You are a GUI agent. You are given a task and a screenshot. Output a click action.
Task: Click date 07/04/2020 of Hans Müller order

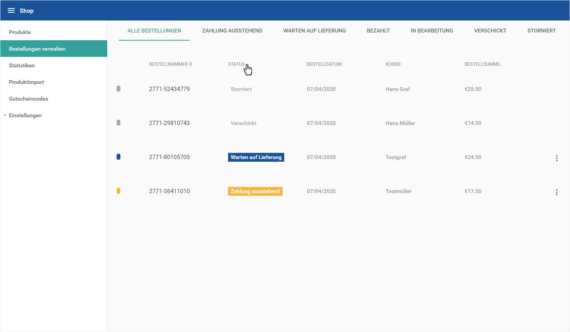[321, 123]
